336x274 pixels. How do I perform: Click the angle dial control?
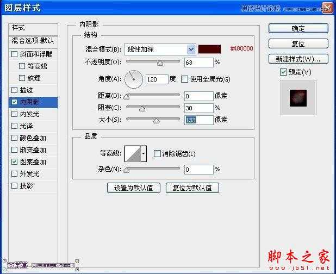pos(134,79)
